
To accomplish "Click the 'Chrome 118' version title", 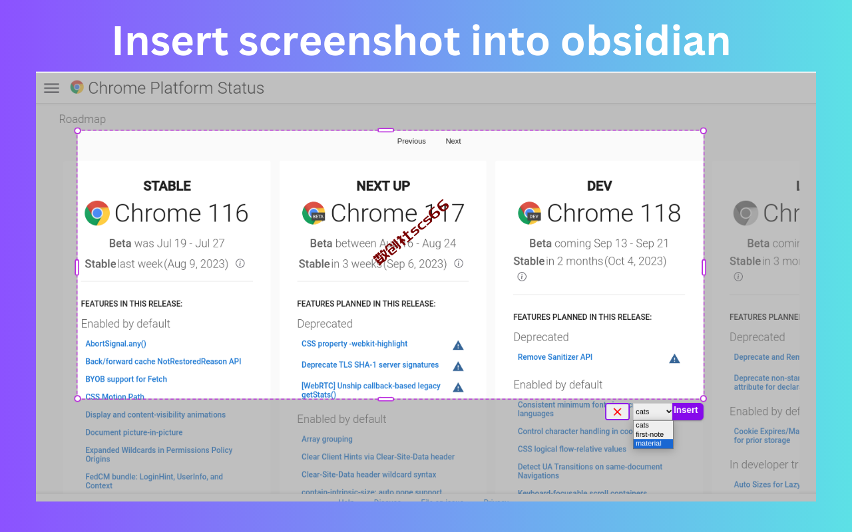I will (614, 213).
